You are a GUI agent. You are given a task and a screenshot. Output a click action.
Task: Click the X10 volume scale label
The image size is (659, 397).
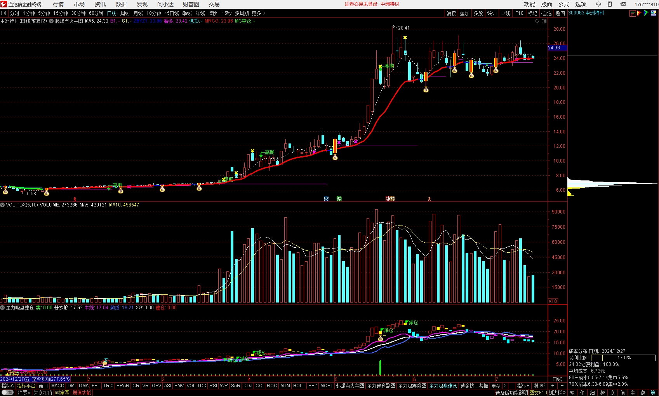(553, 301)
